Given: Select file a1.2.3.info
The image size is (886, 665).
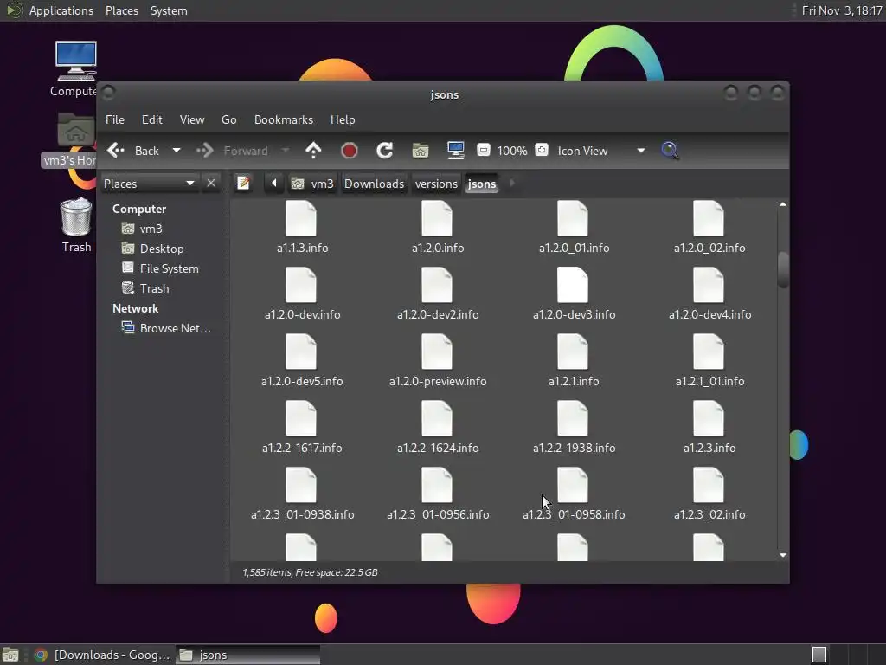Looking at the screenshot, I should click(x=709, y=428).
